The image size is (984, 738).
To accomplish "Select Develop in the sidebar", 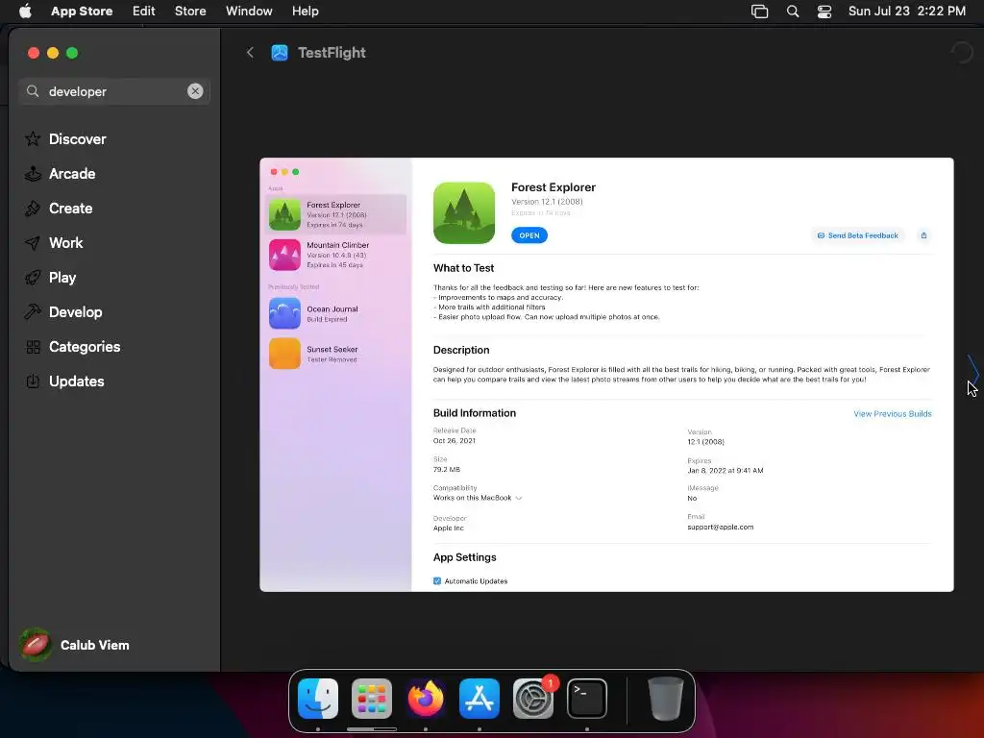I will click(x=63, y=312).
